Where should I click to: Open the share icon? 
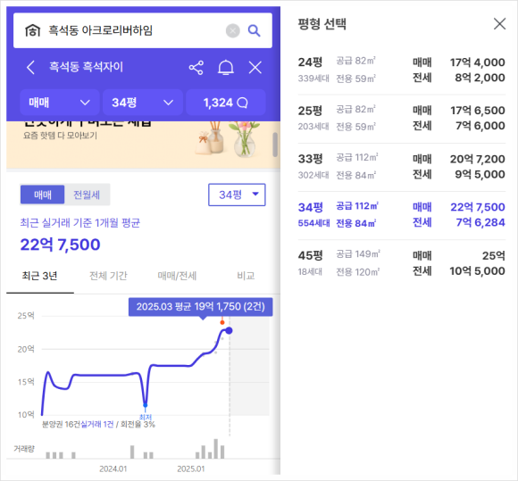tap(196, 68)
